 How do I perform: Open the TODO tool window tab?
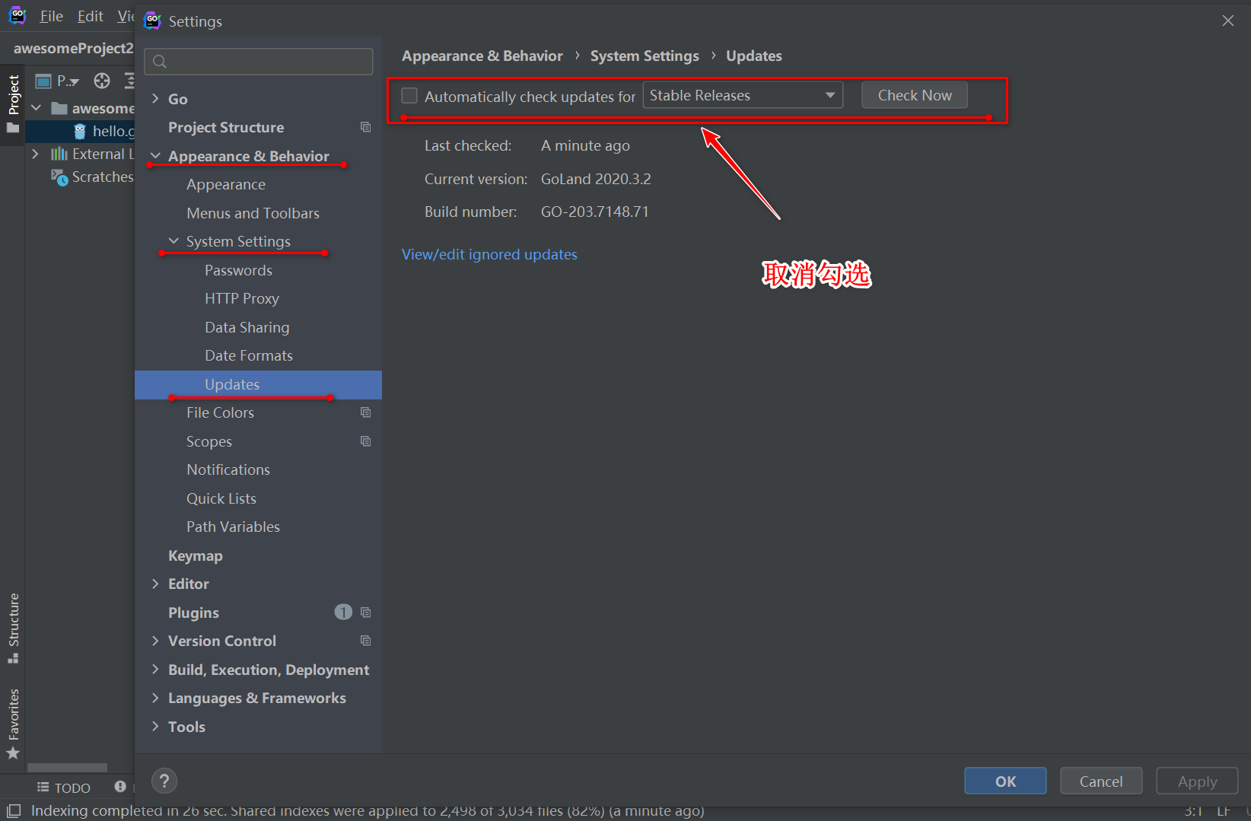(x=64, y=788)
